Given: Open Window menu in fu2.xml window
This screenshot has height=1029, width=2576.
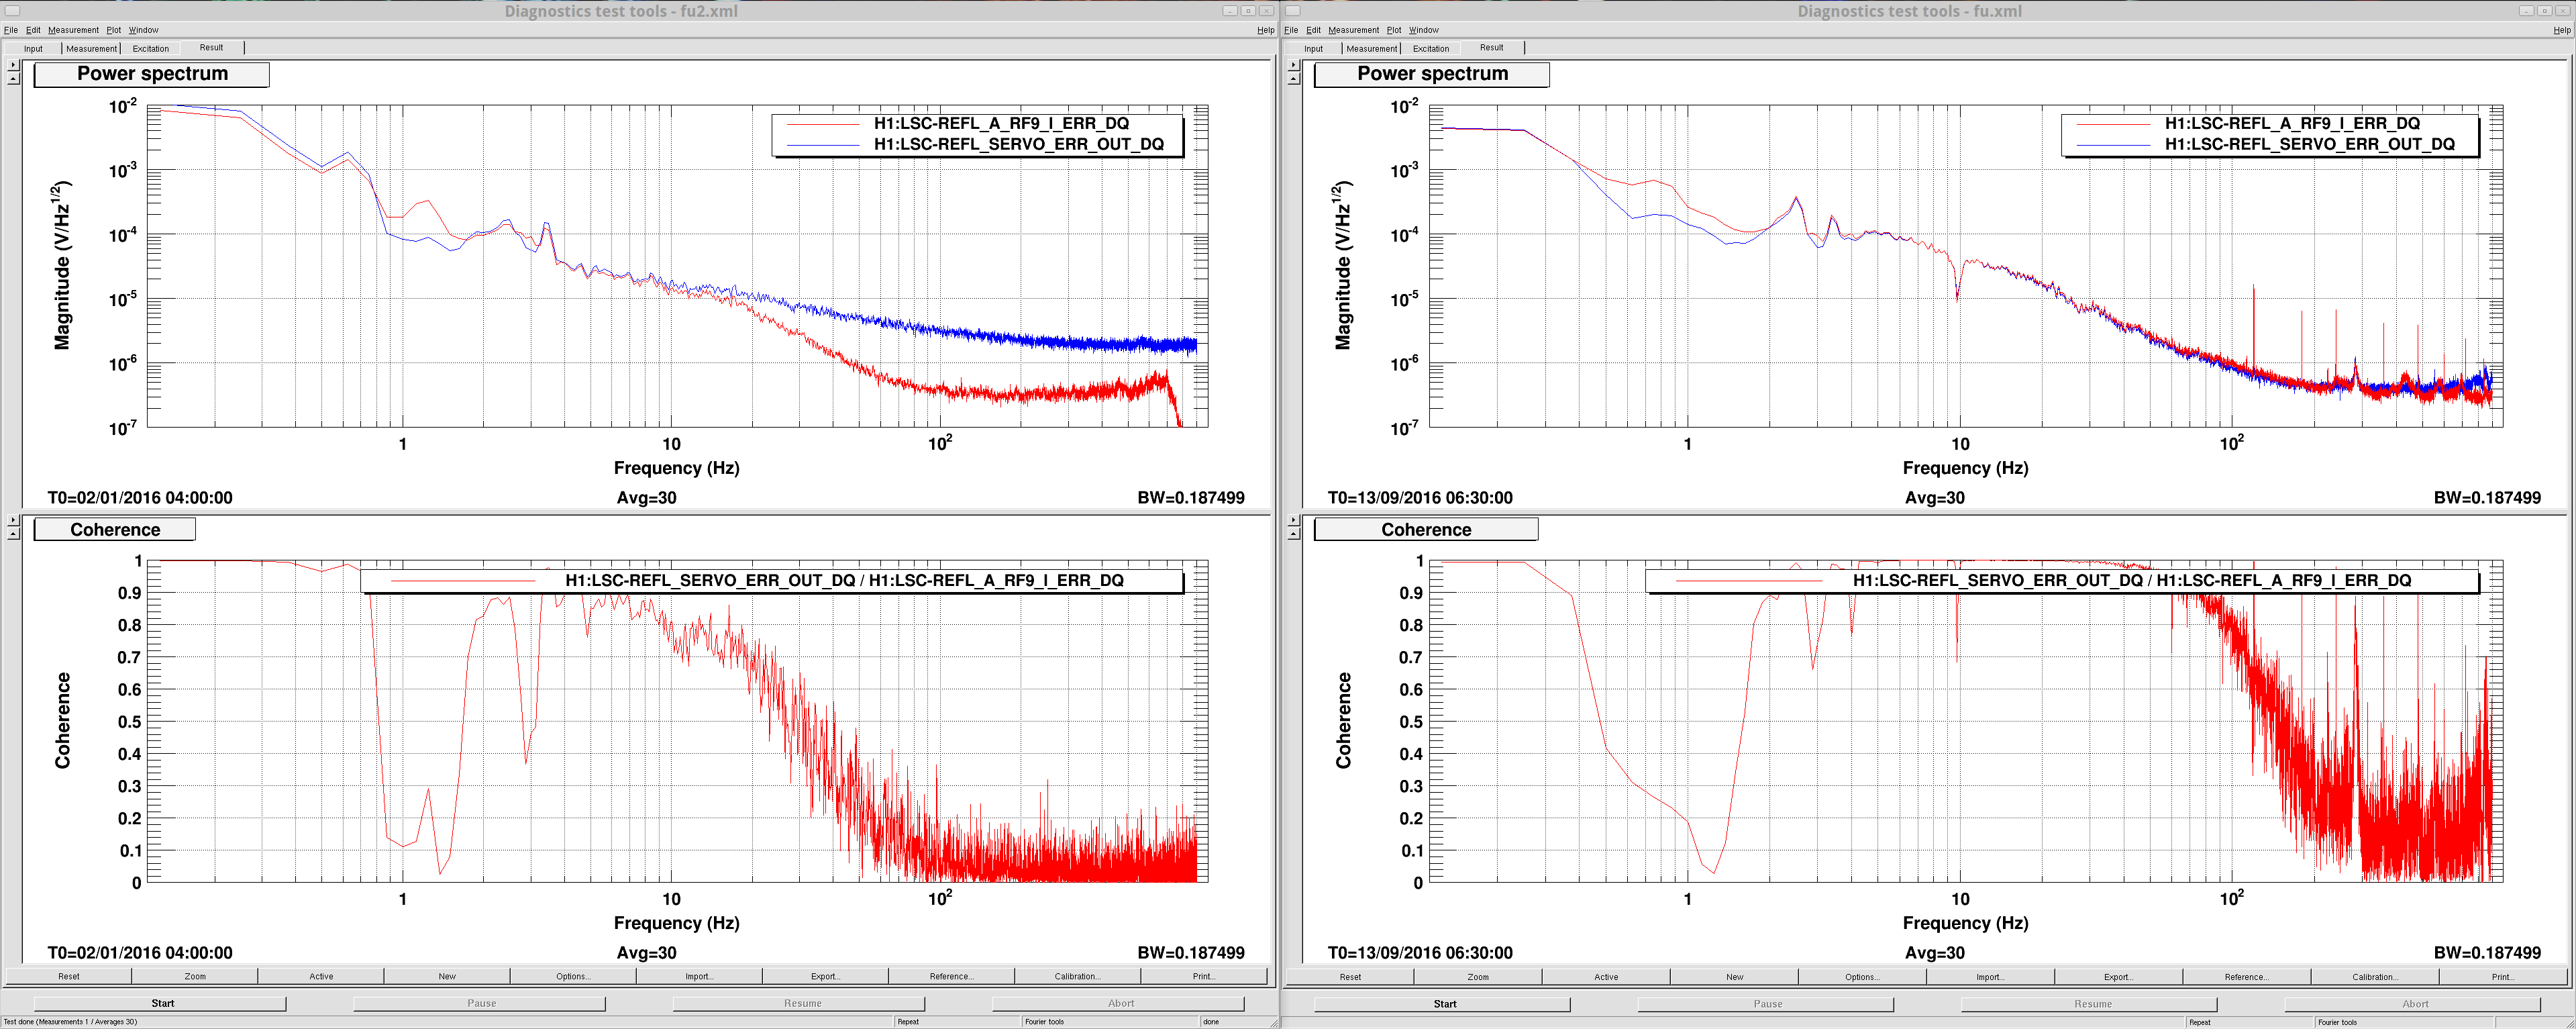Looking at the screenshot, I should click(143, 30).
